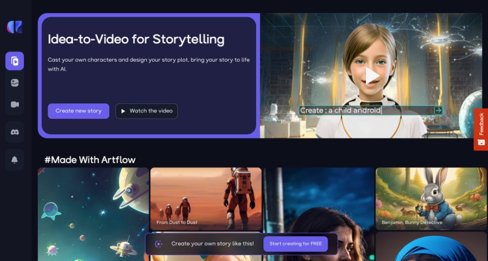This screenshot has height=261, width=488.
Task: Open the notifications bell icon
Action: coord(15,160)
